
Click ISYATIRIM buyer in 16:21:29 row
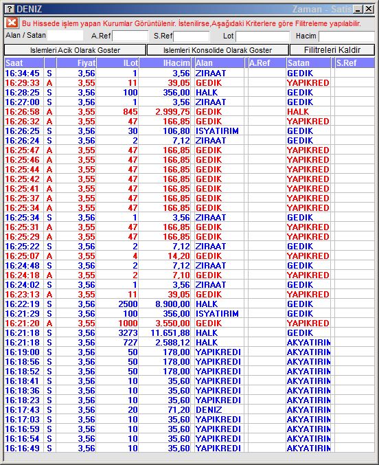coord(217,313)
